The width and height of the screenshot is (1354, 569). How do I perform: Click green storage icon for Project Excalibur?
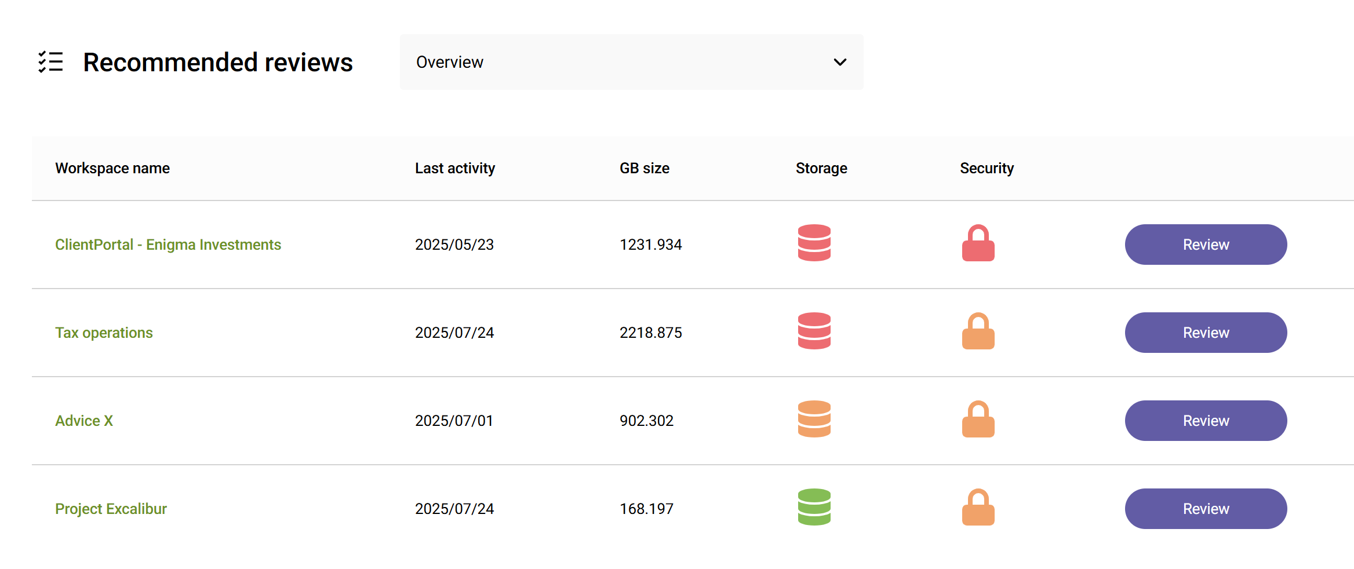[814, 508]
